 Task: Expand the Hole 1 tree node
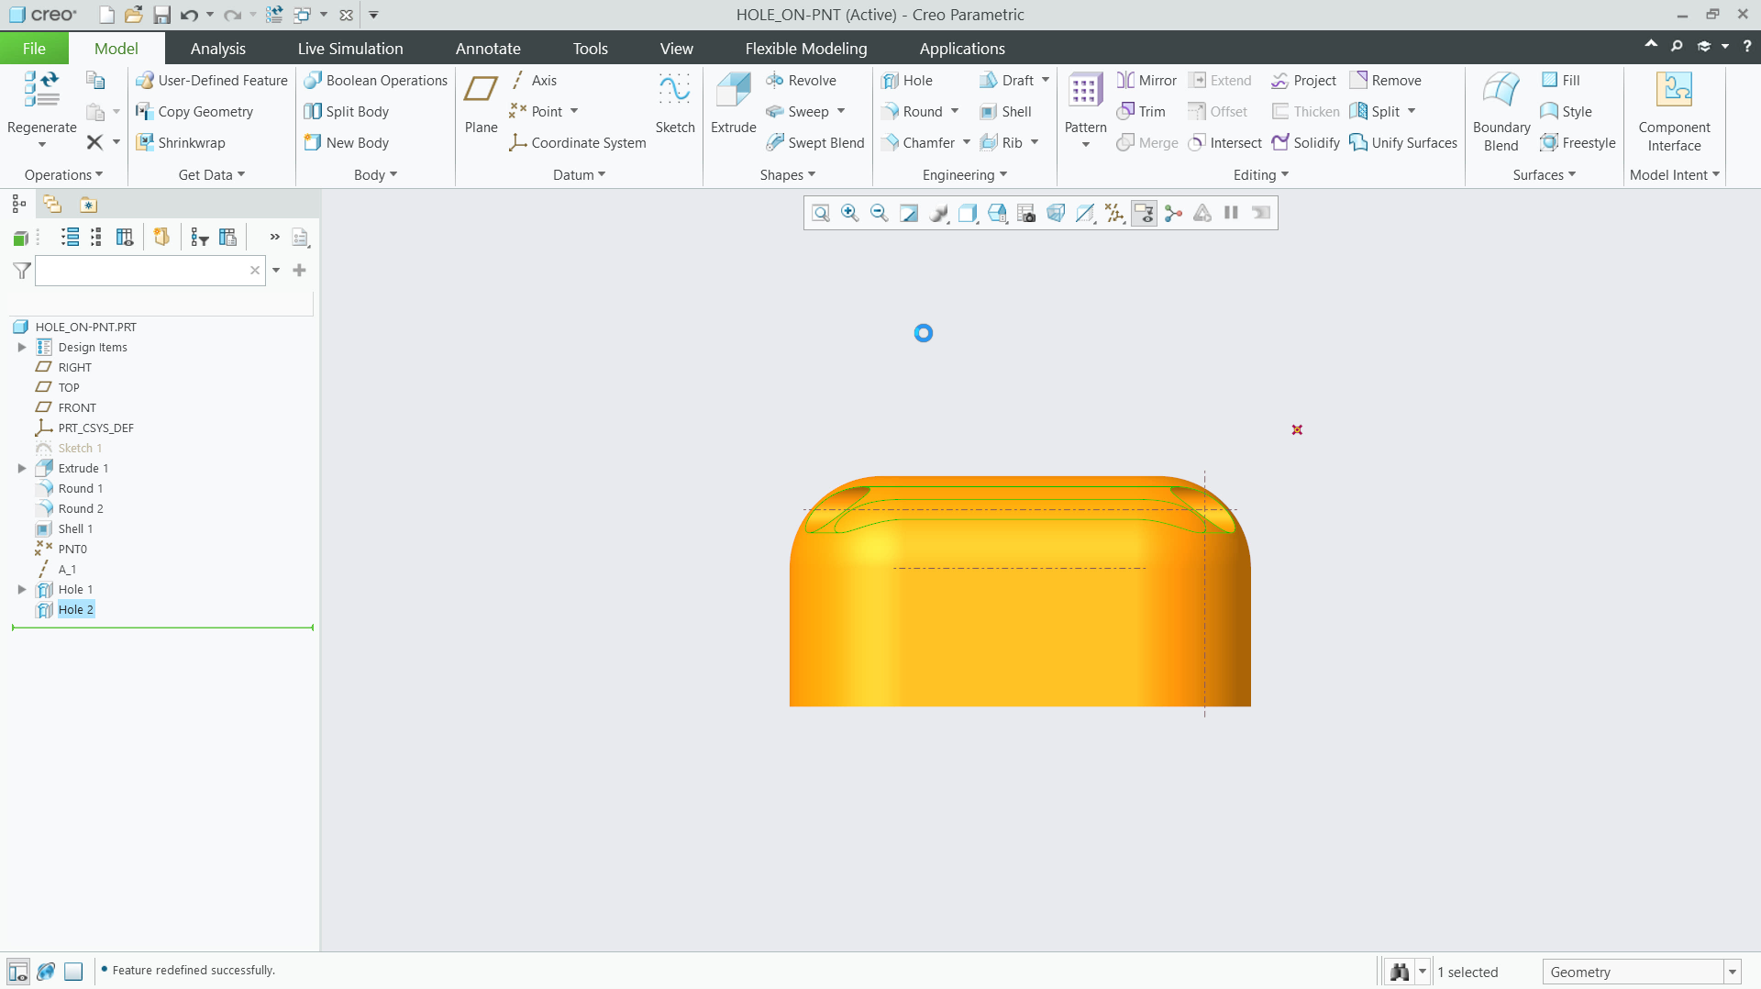tap(22, 590)
